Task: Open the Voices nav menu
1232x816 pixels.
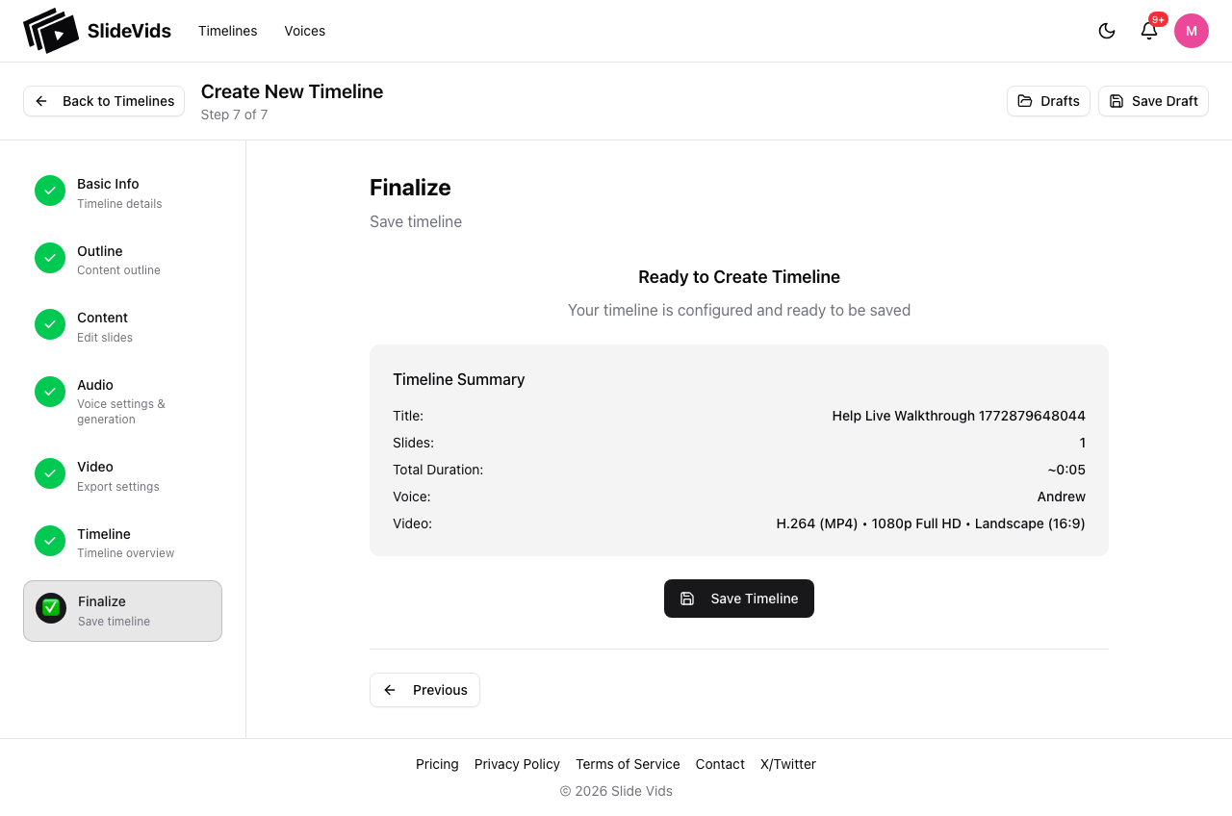Action: (305, 31)
